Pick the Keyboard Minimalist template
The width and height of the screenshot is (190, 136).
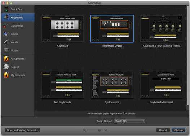(x=161, y=85)
